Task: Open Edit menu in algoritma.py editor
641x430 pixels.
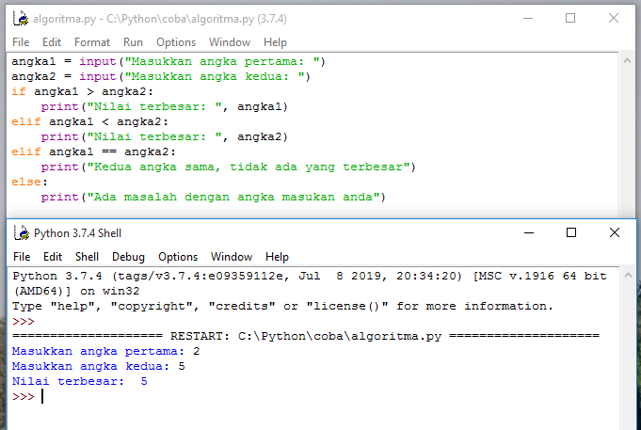Action: [52, 42]
